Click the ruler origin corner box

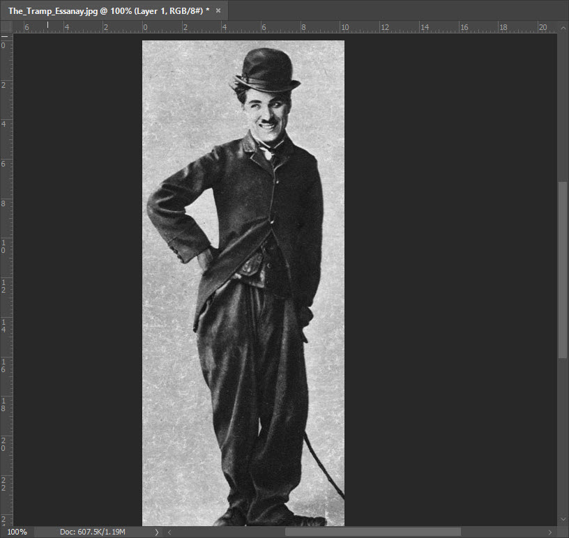(x=6, y=26)
